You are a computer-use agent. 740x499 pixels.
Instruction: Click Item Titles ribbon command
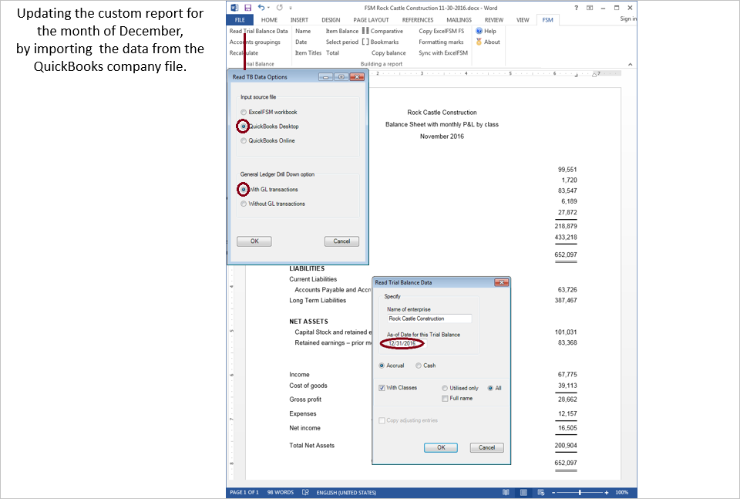point(308,53)
